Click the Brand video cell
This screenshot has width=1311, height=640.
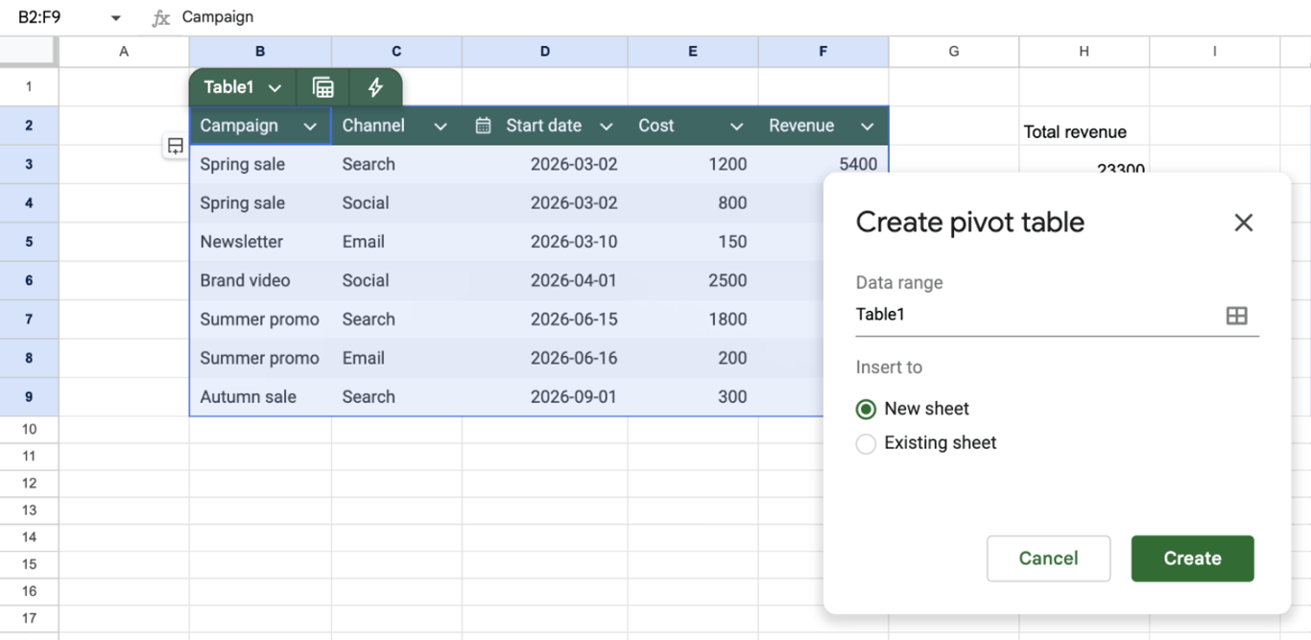pos(260,280)
